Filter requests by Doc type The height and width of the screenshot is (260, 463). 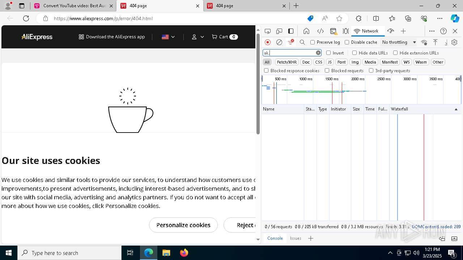point(306,62)
